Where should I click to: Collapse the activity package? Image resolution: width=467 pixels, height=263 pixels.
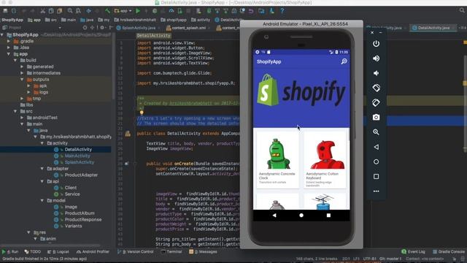tap(42, 143)
